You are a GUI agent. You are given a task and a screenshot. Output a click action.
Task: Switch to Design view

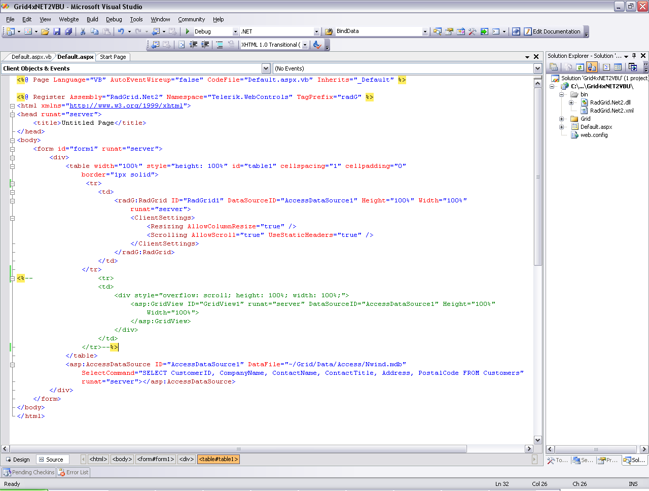[x=18, y=460]
